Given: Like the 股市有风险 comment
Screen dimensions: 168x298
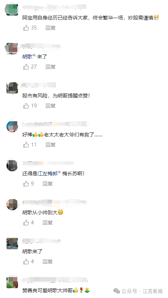Looking at the screenshot, I should (26, 106).
